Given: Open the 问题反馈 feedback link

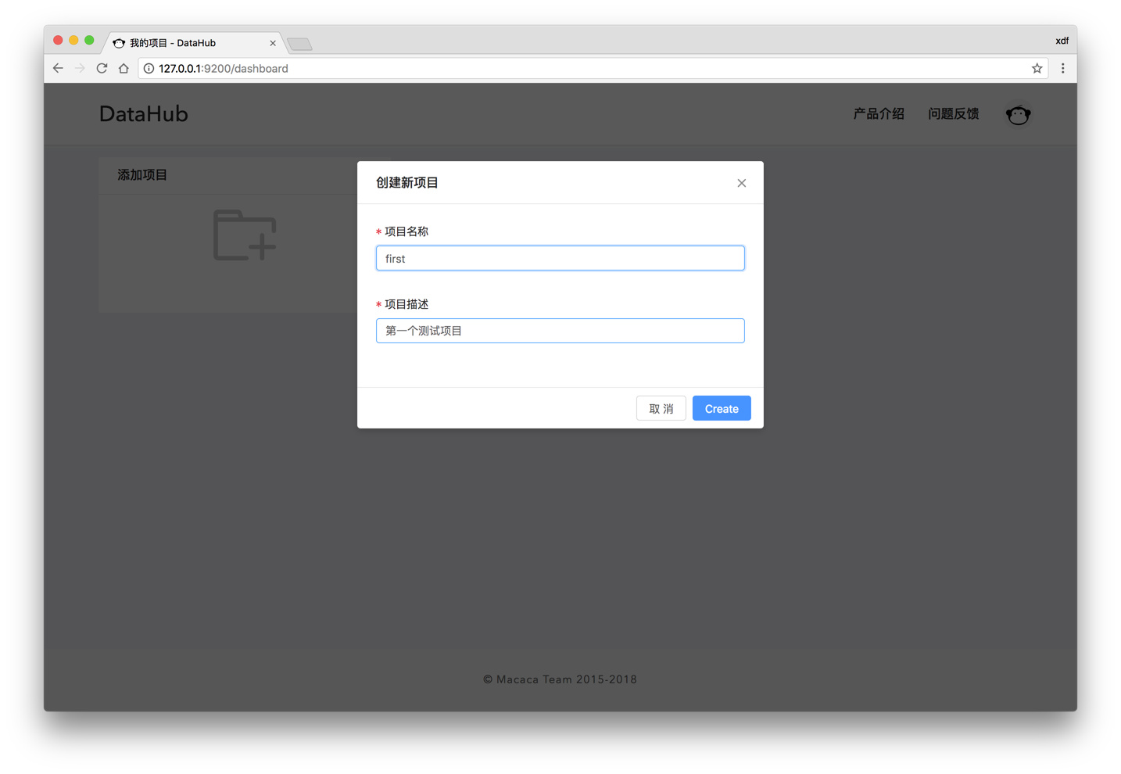Looking at the screenshot, I should coord(953,114).
